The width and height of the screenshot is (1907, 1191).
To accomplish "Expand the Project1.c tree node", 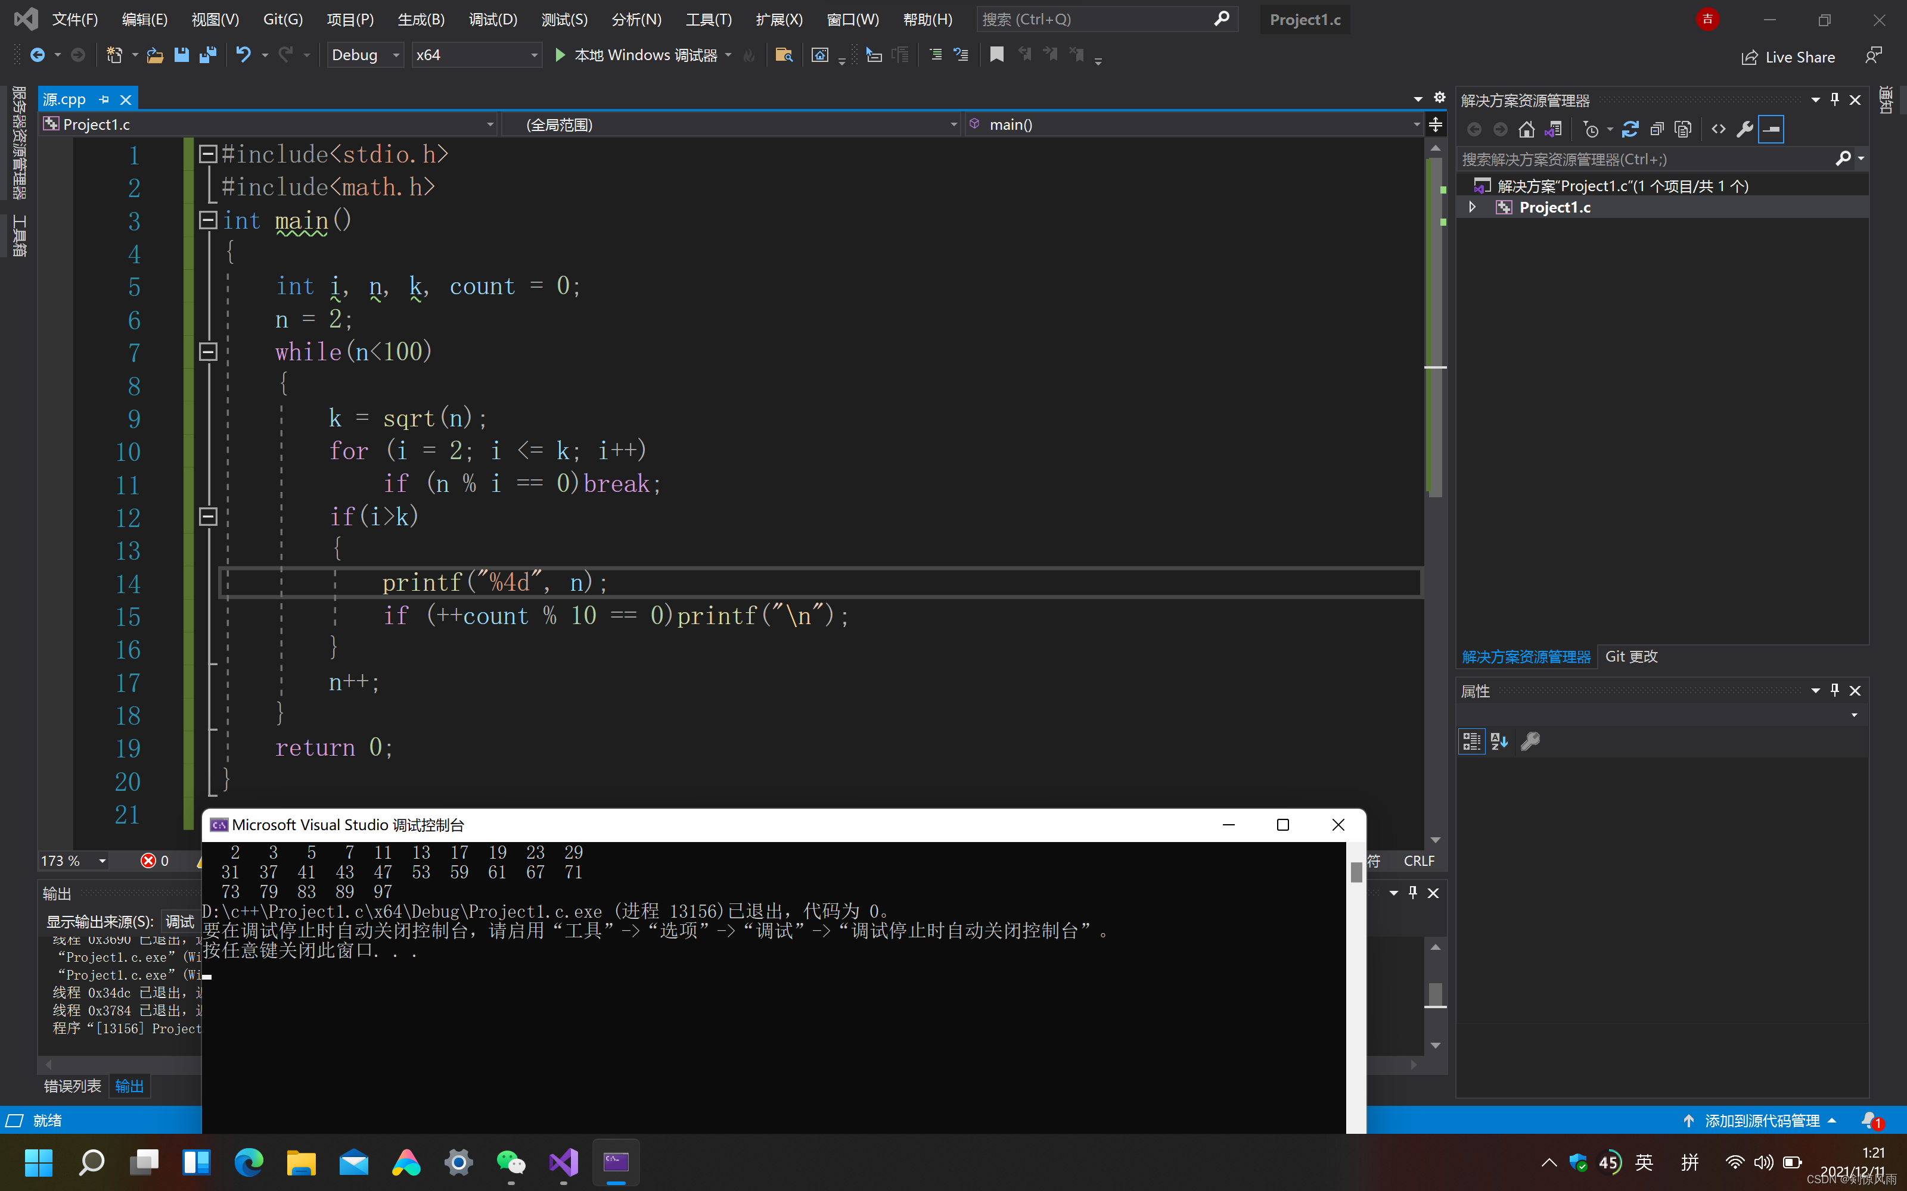I will (1472, 207).
